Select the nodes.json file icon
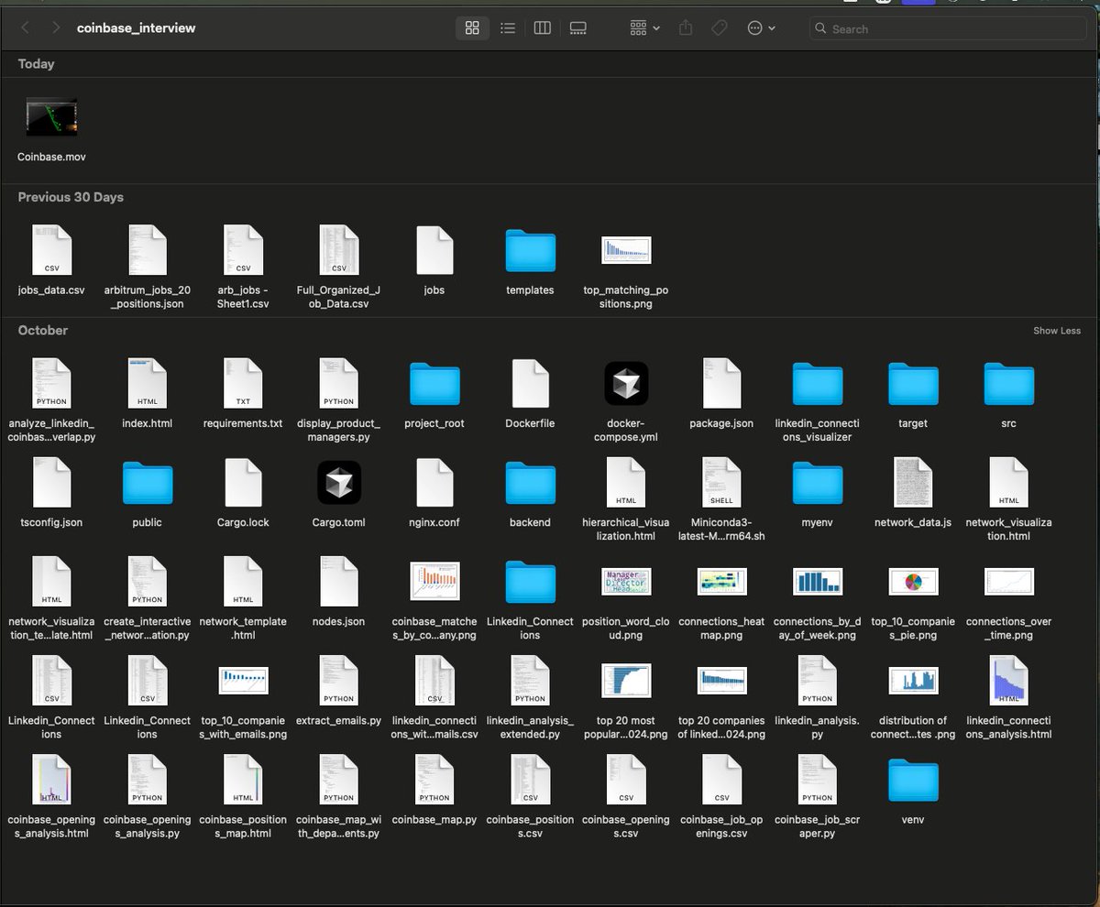This screenshot has width=1100, height=907. pyautogui.click(x=338, y=581)
